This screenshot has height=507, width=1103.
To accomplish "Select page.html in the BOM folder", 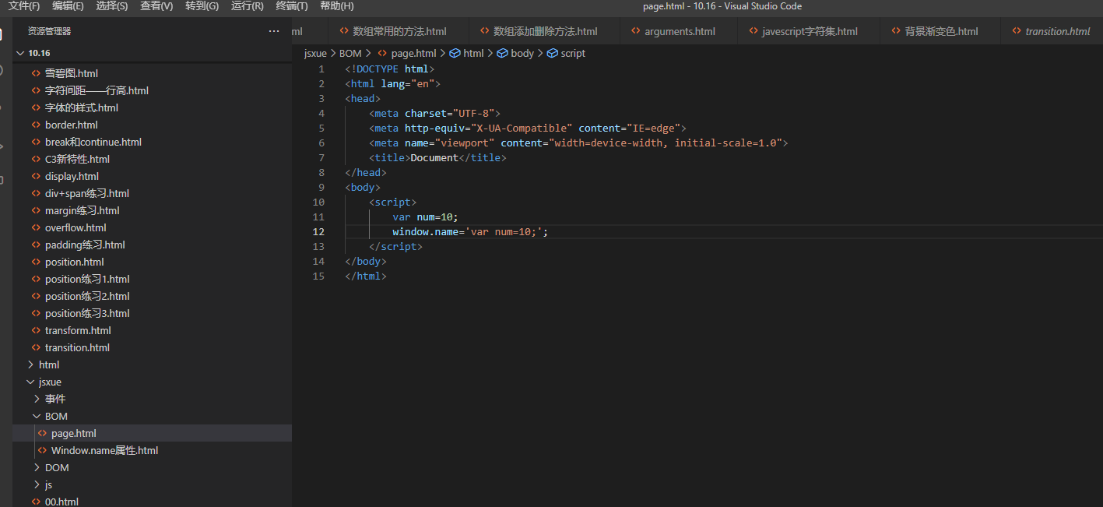I will pyautogui.click(x=152, y=433).
